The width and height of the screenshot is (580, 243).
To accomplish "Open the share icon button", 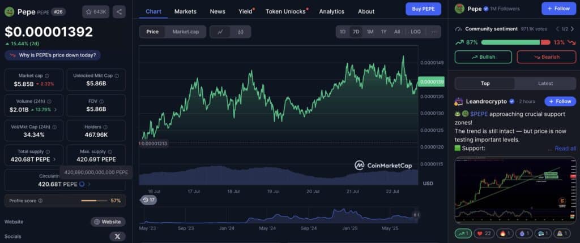I will (119, 12).
